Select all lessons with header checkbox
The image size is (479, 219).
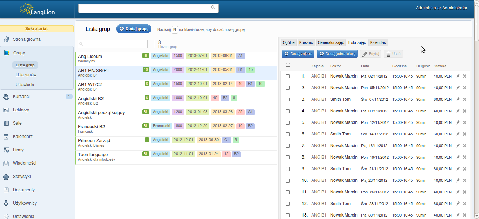tap(288, 65)
